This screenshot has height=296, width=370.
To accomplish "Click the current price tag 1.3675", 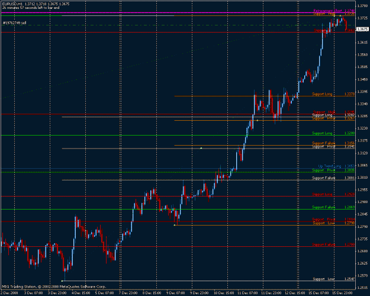I will click(x=362, y=29).
